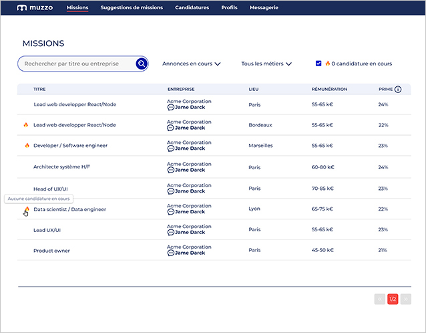Image resolution: width=426 pixels, height=333 pixels.
Task: Click flame icon beside Data scientist / Data engineer
Action: pyautogui.click(x=27, y=209)
